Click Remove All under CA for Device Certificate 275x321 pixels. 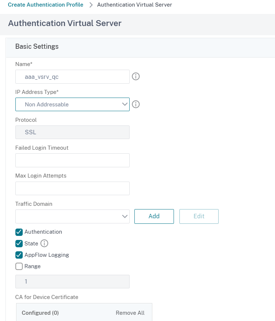pyautogui.click(x=130, y=313)
